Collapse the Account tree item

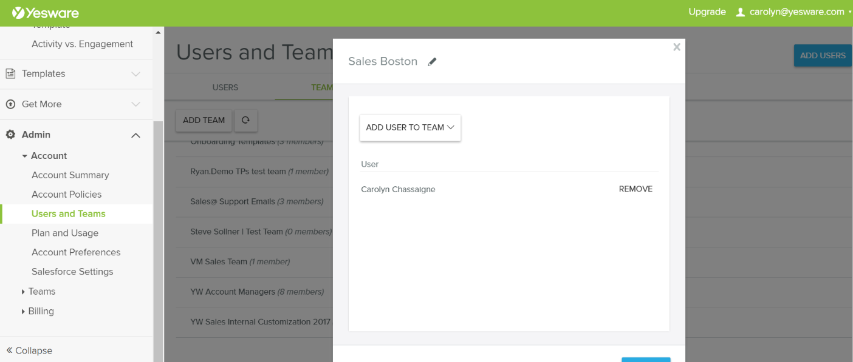click(x=25, y=156)
